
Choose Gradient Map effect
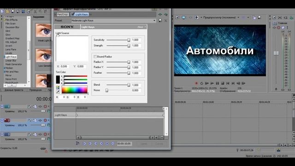coord(12,38)
